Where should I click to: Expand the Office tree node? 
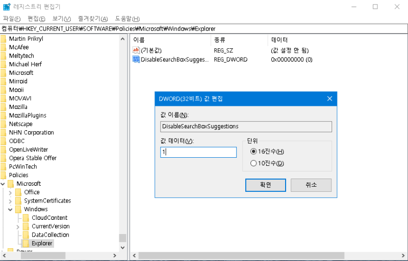coord(11,192)
